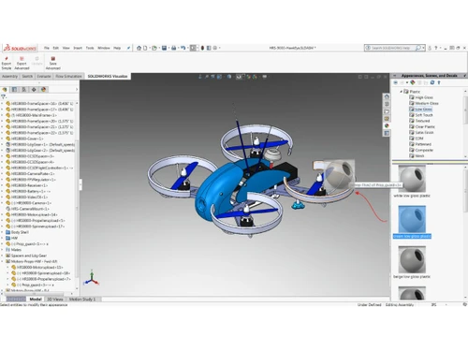This screenshot has width=468, height=351.
Task: Expand the HW folder in the tree
Action: click(2, 238)
